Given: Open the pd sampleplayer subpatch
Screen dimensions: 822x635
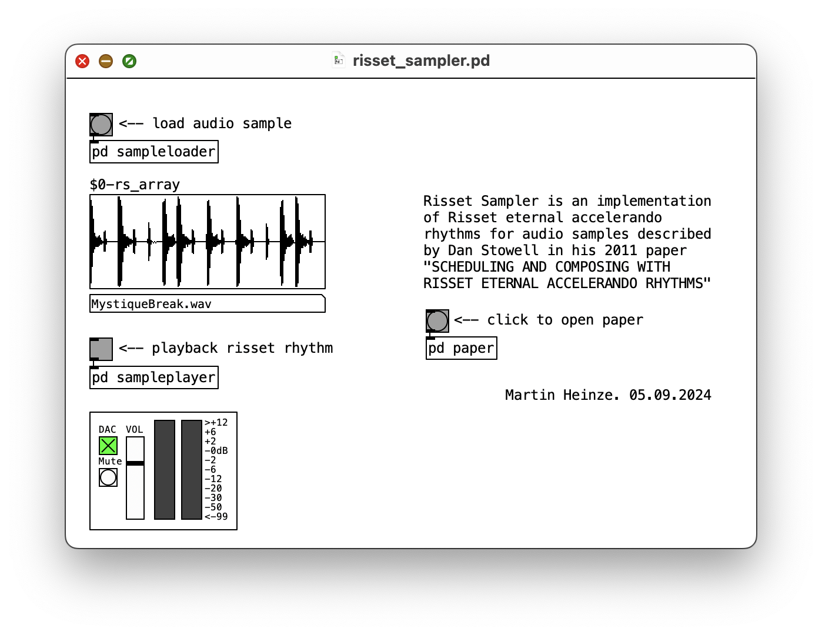Looking at the screenshot, I should [154, 377].
